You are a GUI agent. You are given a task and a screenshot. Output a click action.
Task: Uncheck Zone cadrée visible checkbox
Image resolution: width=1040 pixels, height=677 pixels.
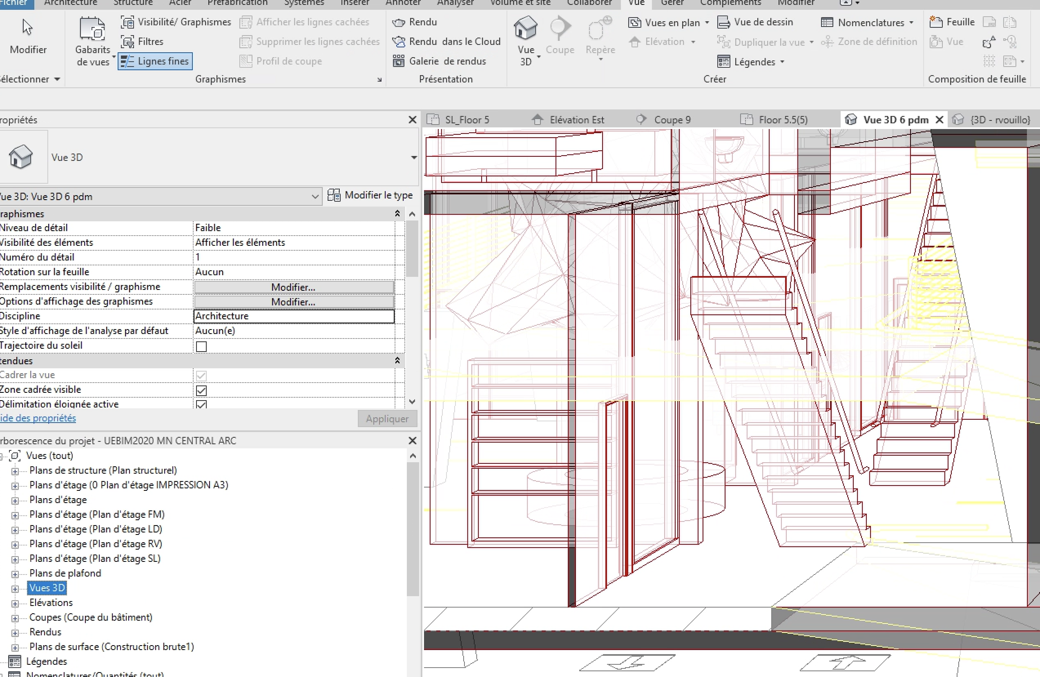pos(201,390)
